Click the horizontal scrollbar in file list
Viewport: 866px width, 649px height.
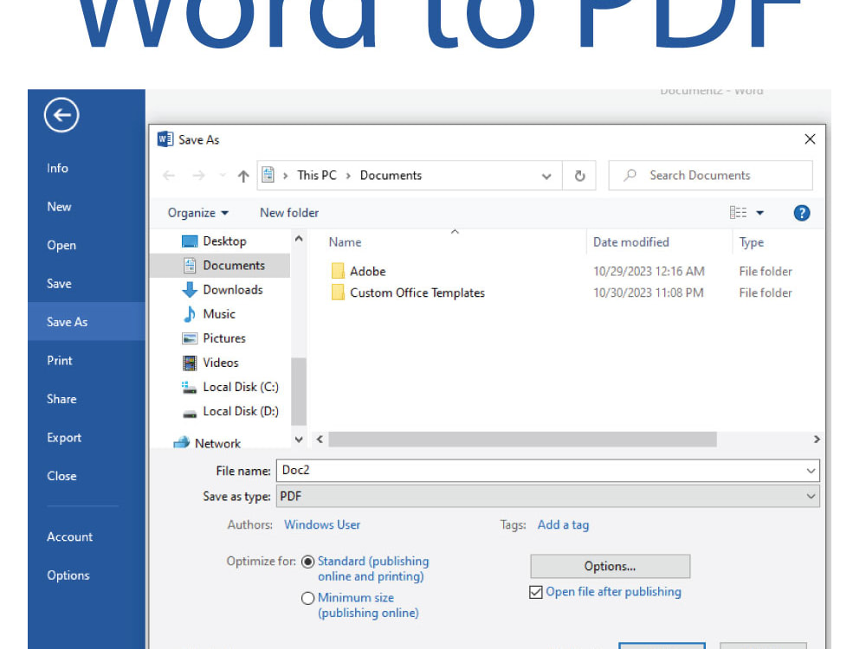[522, 440]
